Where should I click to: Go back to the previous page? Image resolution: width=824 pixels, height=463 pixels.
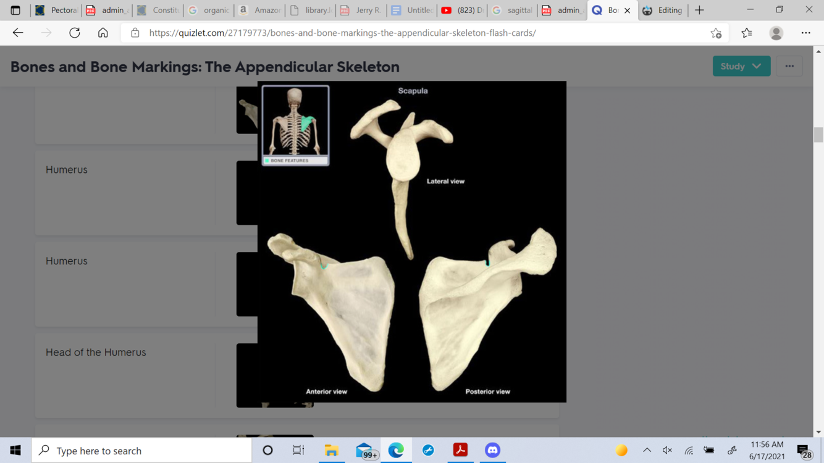[x=18, y=33]
